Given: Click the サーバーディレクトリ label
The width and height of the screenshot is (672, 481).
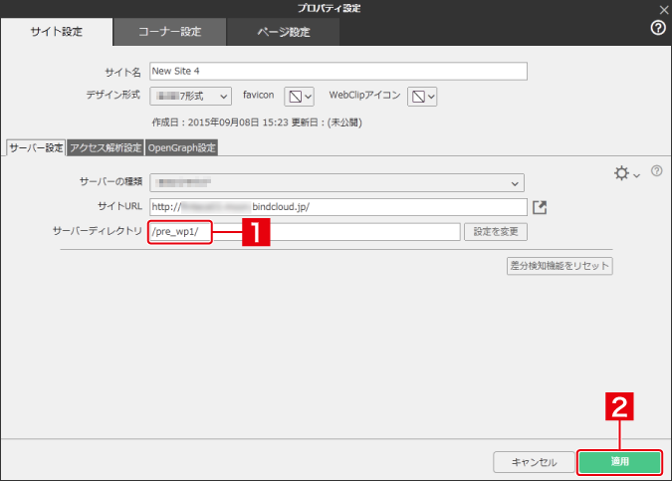Looking at the screenshot, I should 98,231.
